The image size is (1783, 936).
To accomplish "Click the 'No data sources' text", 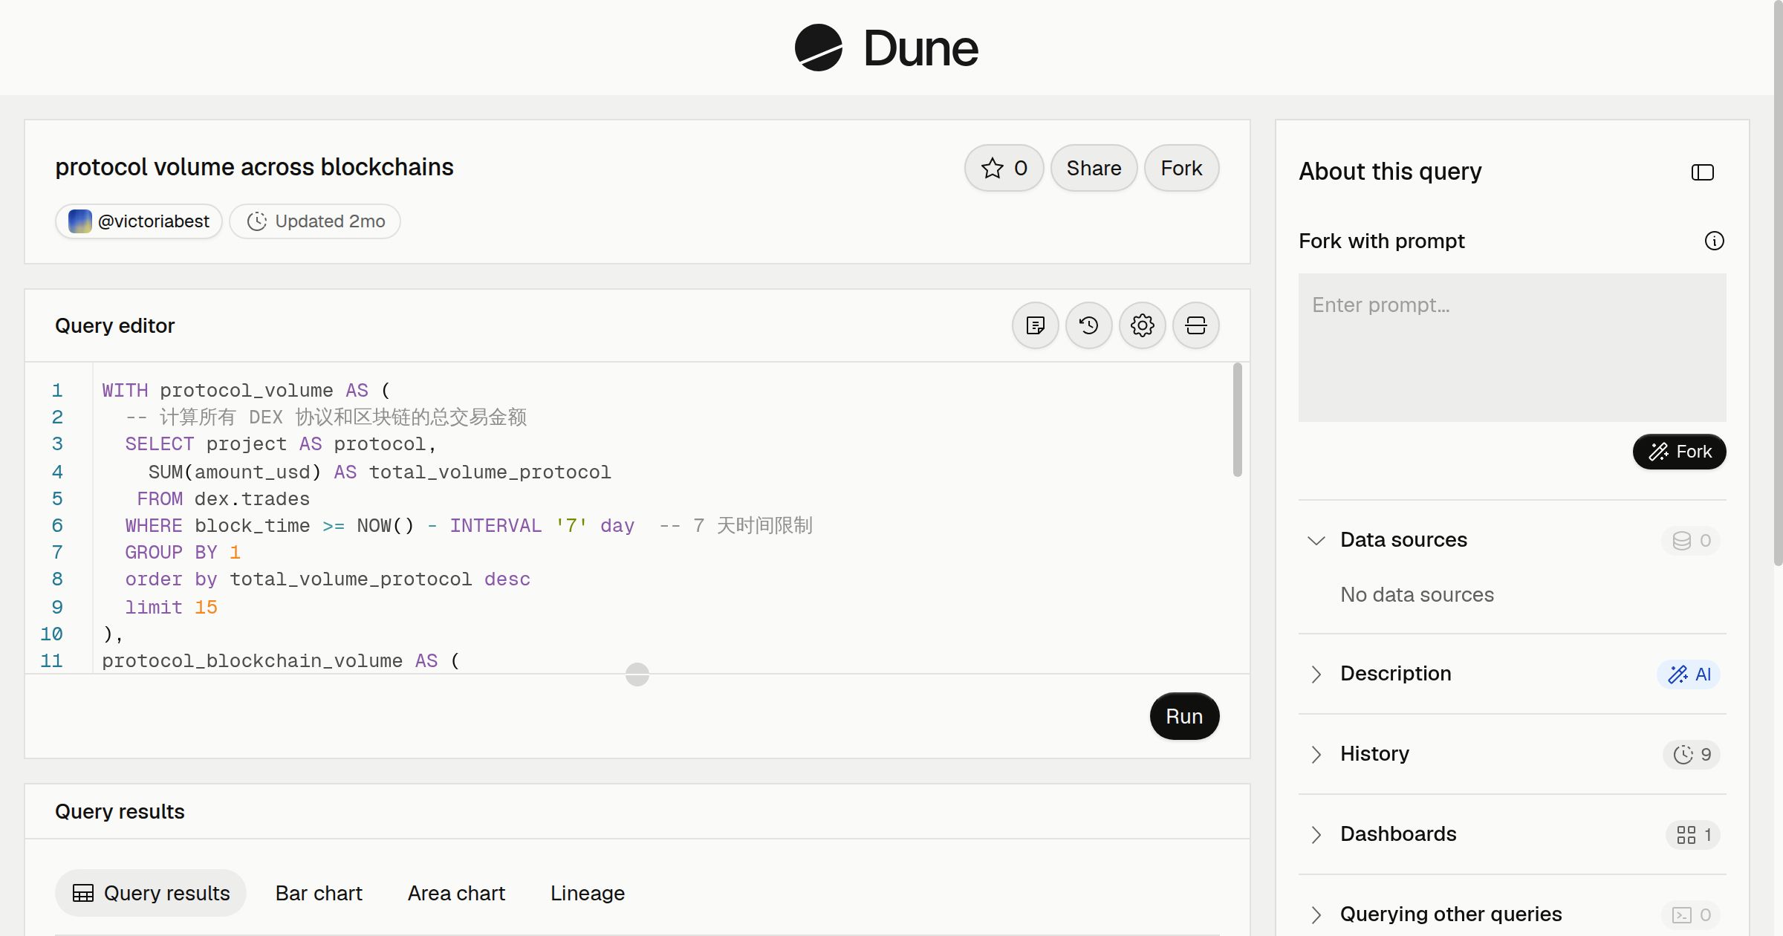I will 1417,594.
